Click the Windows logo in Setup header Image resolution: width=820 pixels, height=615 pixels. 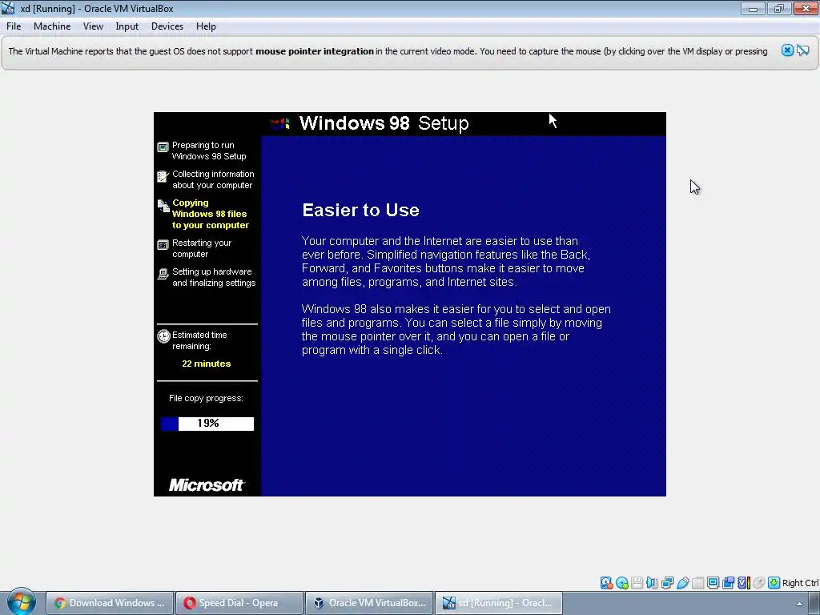(279, 123)
